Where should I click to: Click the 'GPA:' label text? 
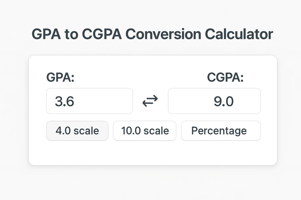pyautogui.click(x=60, y=77)
